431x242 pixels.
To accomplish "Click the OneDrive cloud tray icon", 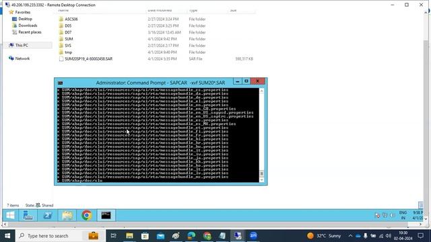I will (x=358, y=236).
